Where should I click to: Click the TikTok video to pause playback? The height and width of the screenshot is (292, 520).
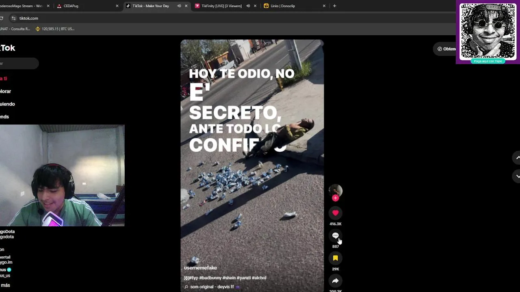(252, 165)
